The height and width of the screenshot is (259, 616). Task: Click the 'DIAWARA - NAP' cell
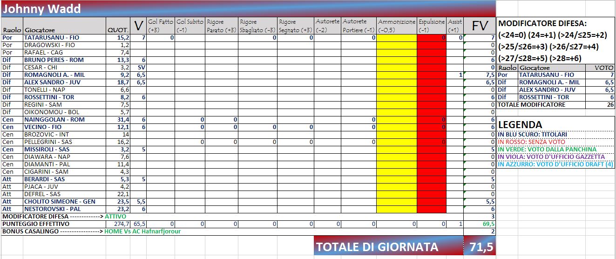click(x=64, y=157)
